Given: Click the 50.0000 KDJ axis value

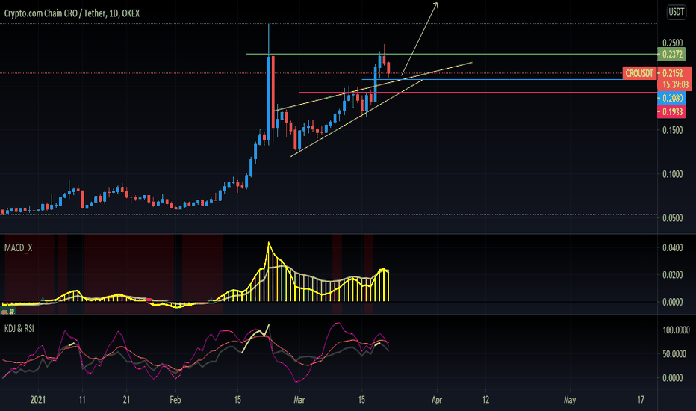Looking at the screenshot, I should (674, 353).
